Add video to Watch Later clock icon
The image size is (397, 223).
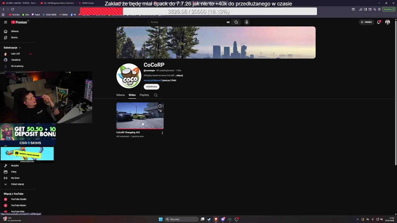point(160,106)
